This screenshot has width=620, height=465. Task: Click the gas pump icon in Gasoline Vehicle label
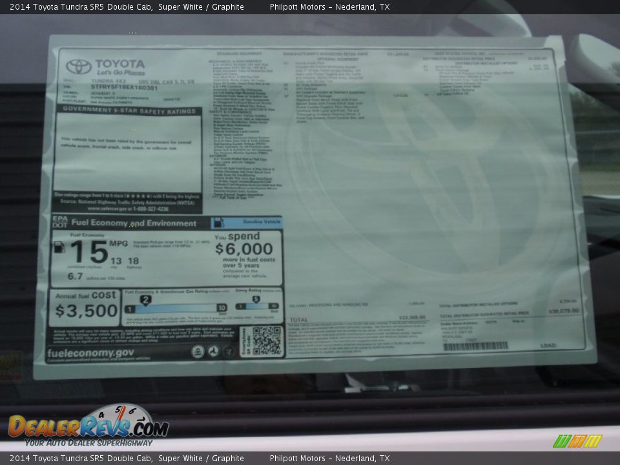click(x=219, y=223)
